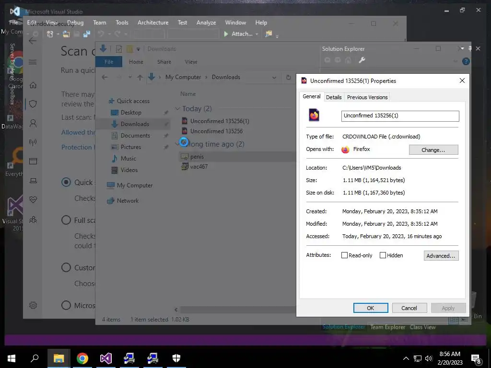491x368 pixels.
Task: Click My Computer in address breadcrumb
Action: pyautogui.click(x=183, y=77)
